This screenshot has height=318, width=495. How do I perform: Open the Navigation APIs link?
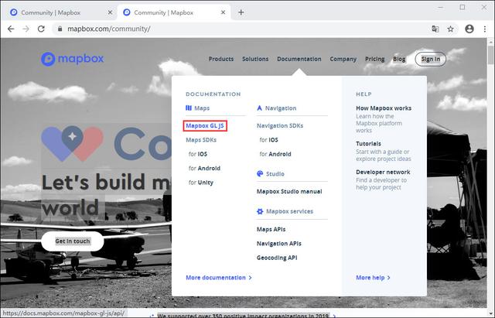point(278,244)
